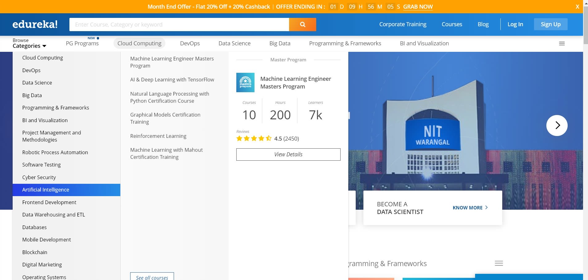Open the Blog link

483,24
